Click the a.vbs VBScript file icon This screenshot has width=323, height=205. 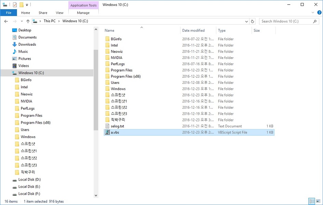tap(107, 132)
